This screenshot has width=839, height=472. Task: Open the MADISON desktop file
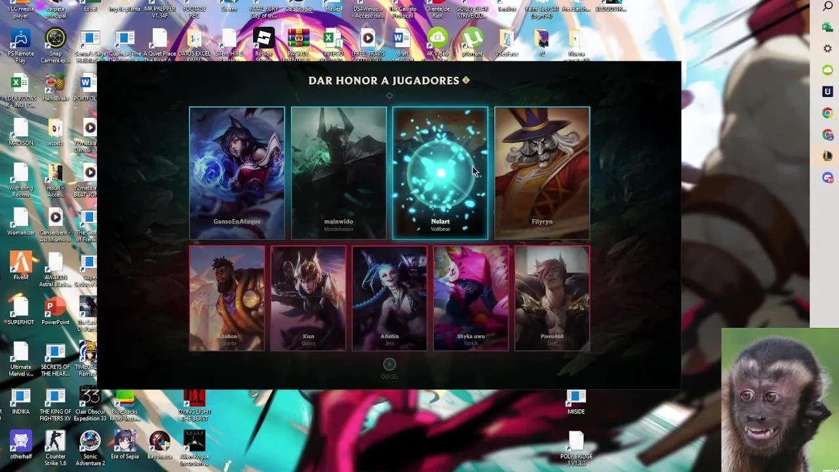[20, 132]
